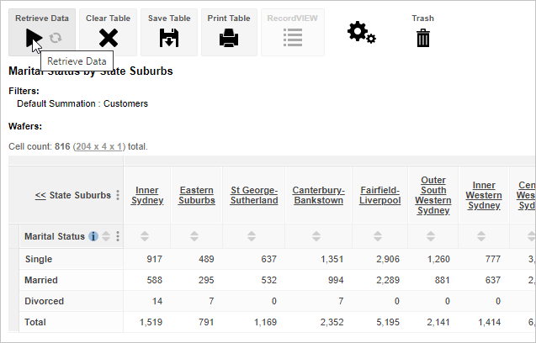
Task: Open settings gears icon
Action: (x=361, y=33)
